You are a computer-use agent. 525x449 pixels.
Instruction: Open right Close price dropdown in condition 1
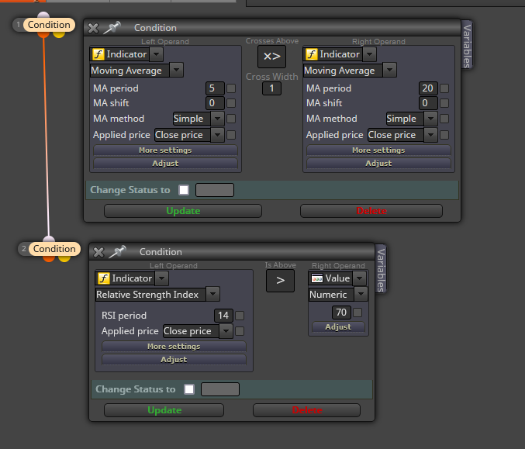coord(430,135)
